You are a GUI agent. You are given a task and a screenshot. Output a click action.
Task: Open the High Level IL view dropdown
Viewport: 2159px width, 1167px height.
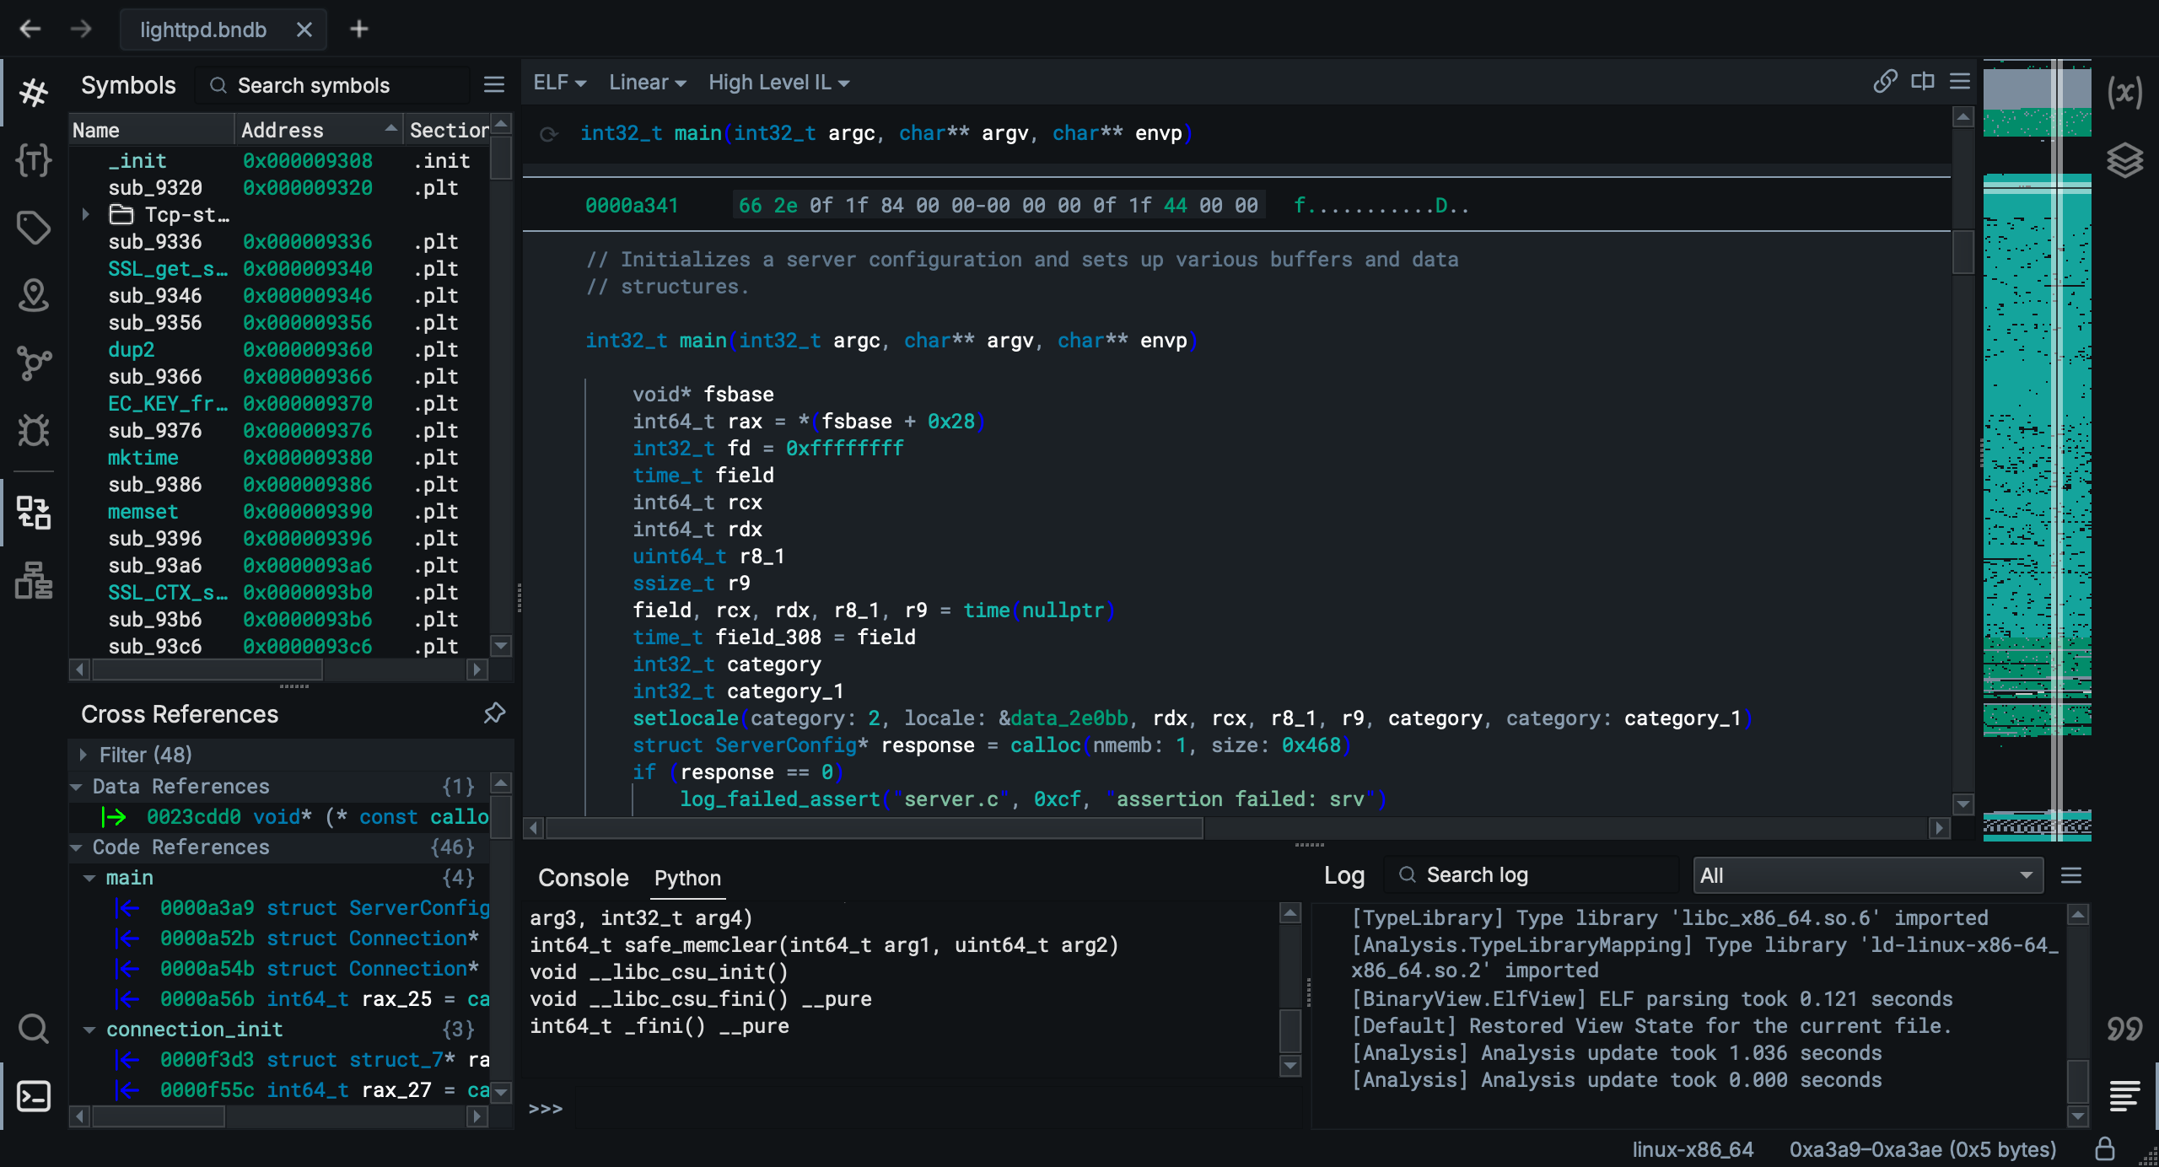point(778,82)
